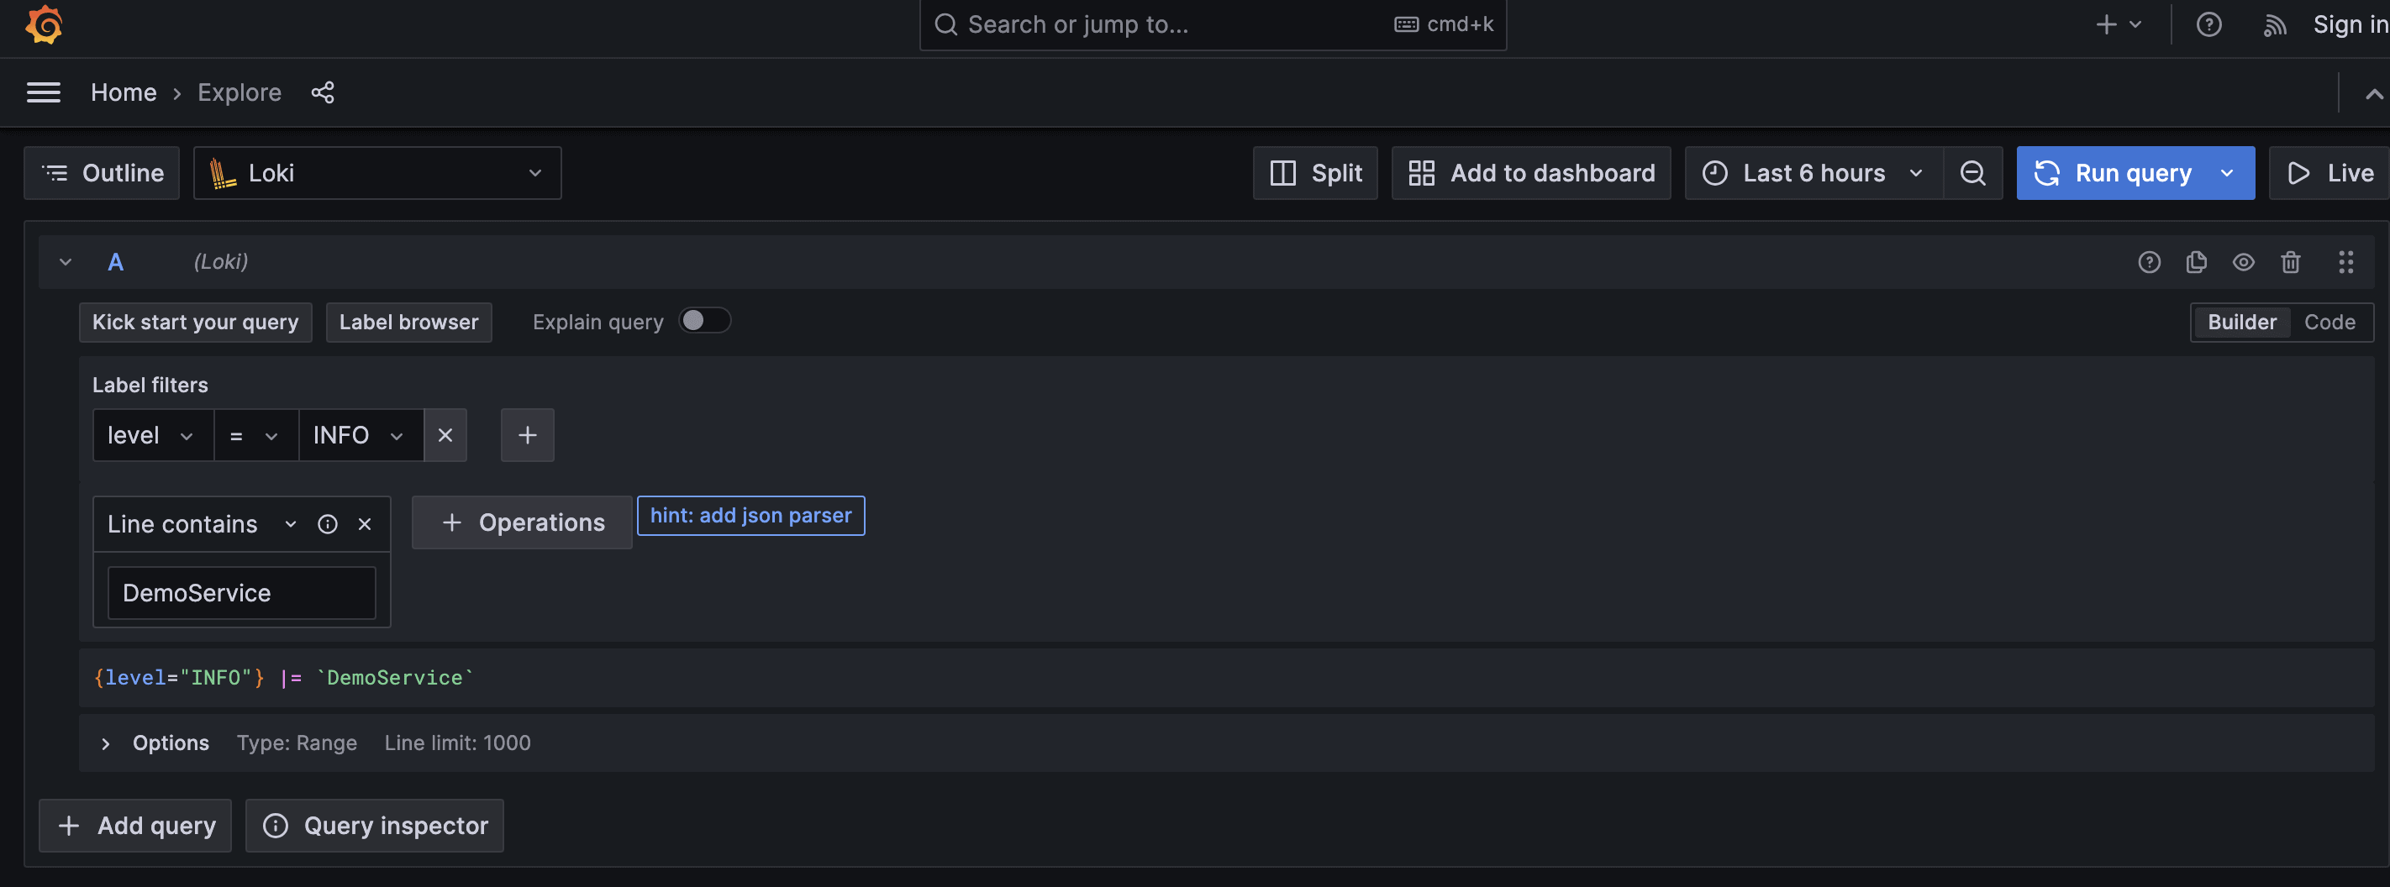This screenshot has width=2390, height=887.
Task: Show query A help icon
Action: [x=2149, y=263]
